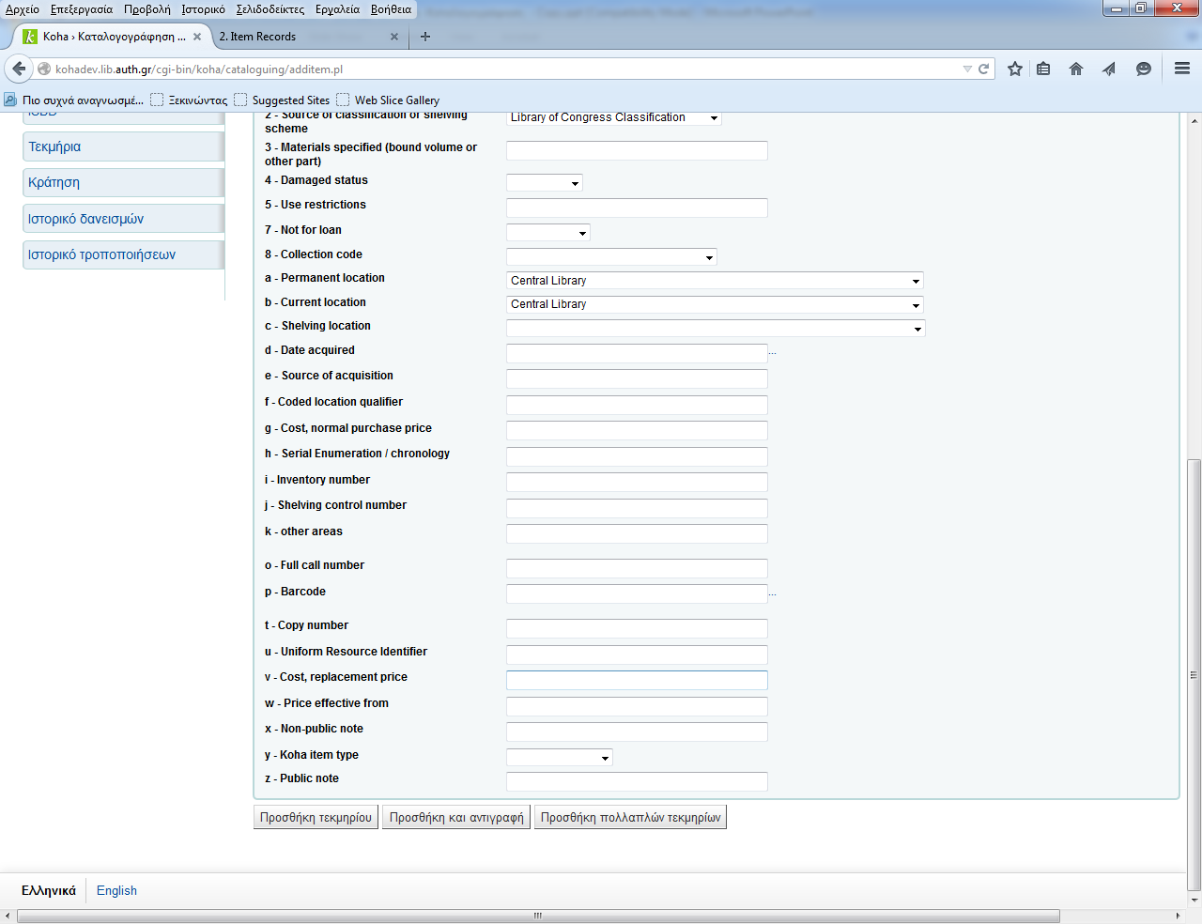Click the ellipsis next to Date acquired
The image size is (1202, 924).
pos(773,354)
